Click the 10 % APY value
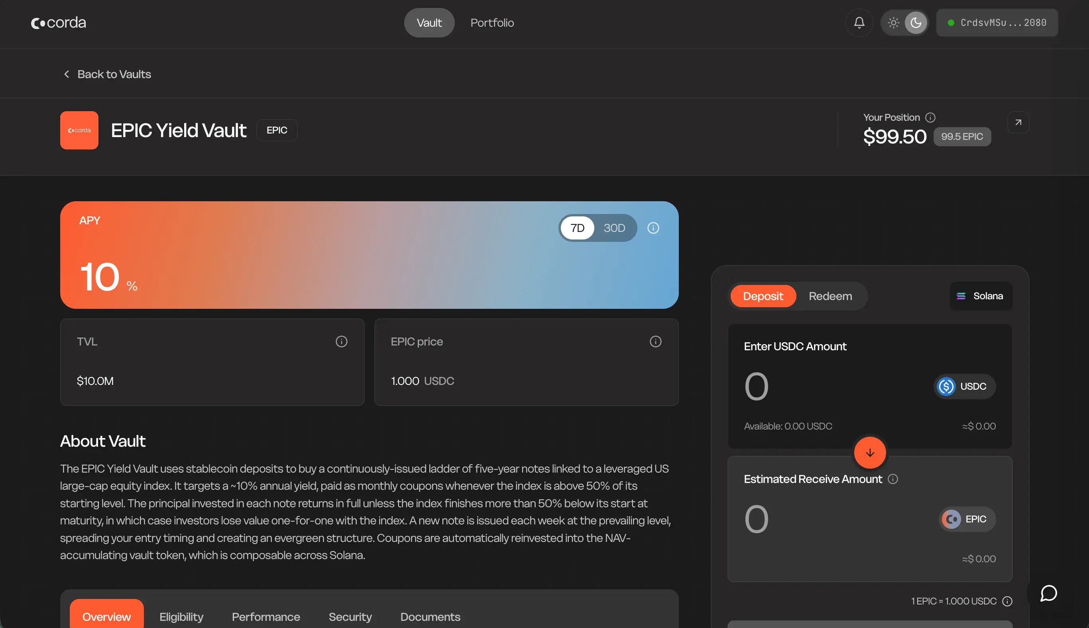 pos(109,277)
